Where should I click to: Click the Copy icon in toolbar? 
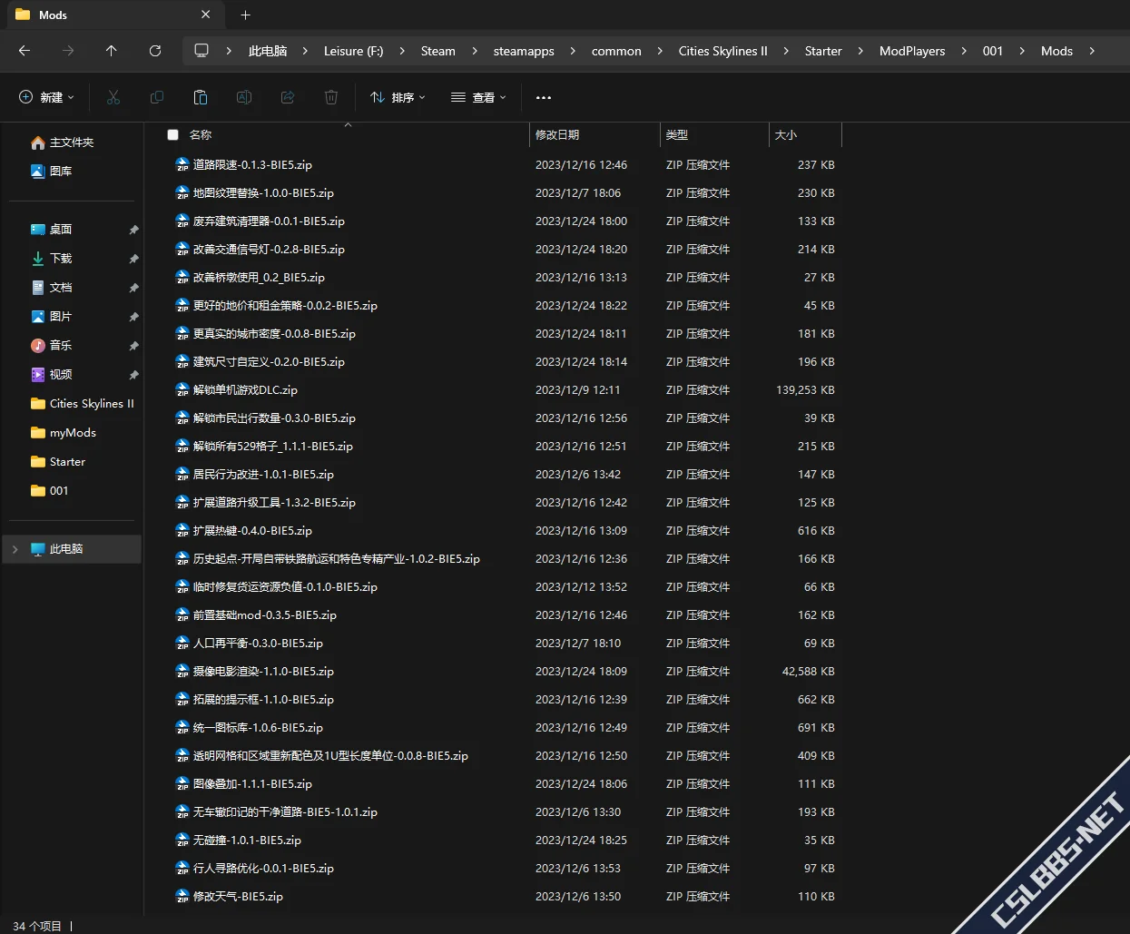tap(157, 97)
